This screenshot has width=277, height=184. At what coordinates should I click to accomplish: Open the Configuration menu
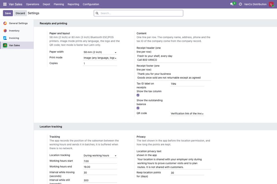[x=91, y=4]
